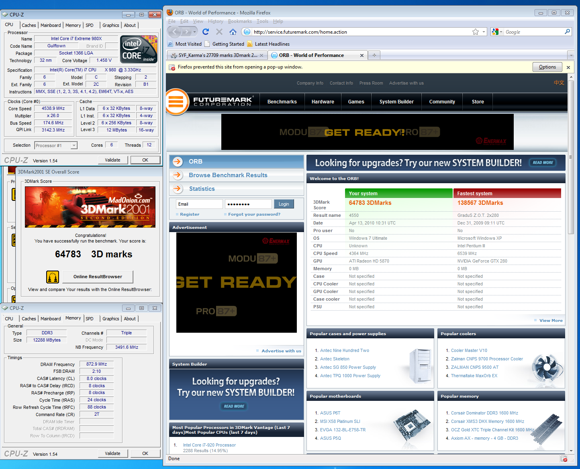Click the Intel Core i7 logo in CPU-Z
Image resolution: width=580 pixels, height=469 pixels.
pyautogui.click(x=139, y=49)
